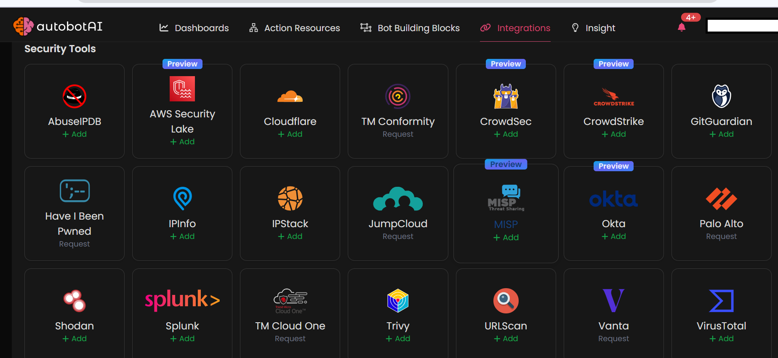Click the JumpCloud cloud logo
Screen dimensions: 778x358
click(398, 199)
